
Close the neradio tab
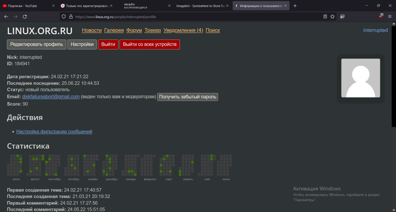(x=169, y=6)
